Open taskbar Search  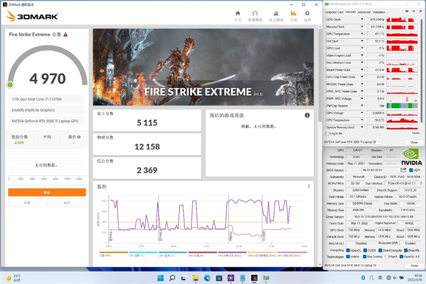click(172, 278)
